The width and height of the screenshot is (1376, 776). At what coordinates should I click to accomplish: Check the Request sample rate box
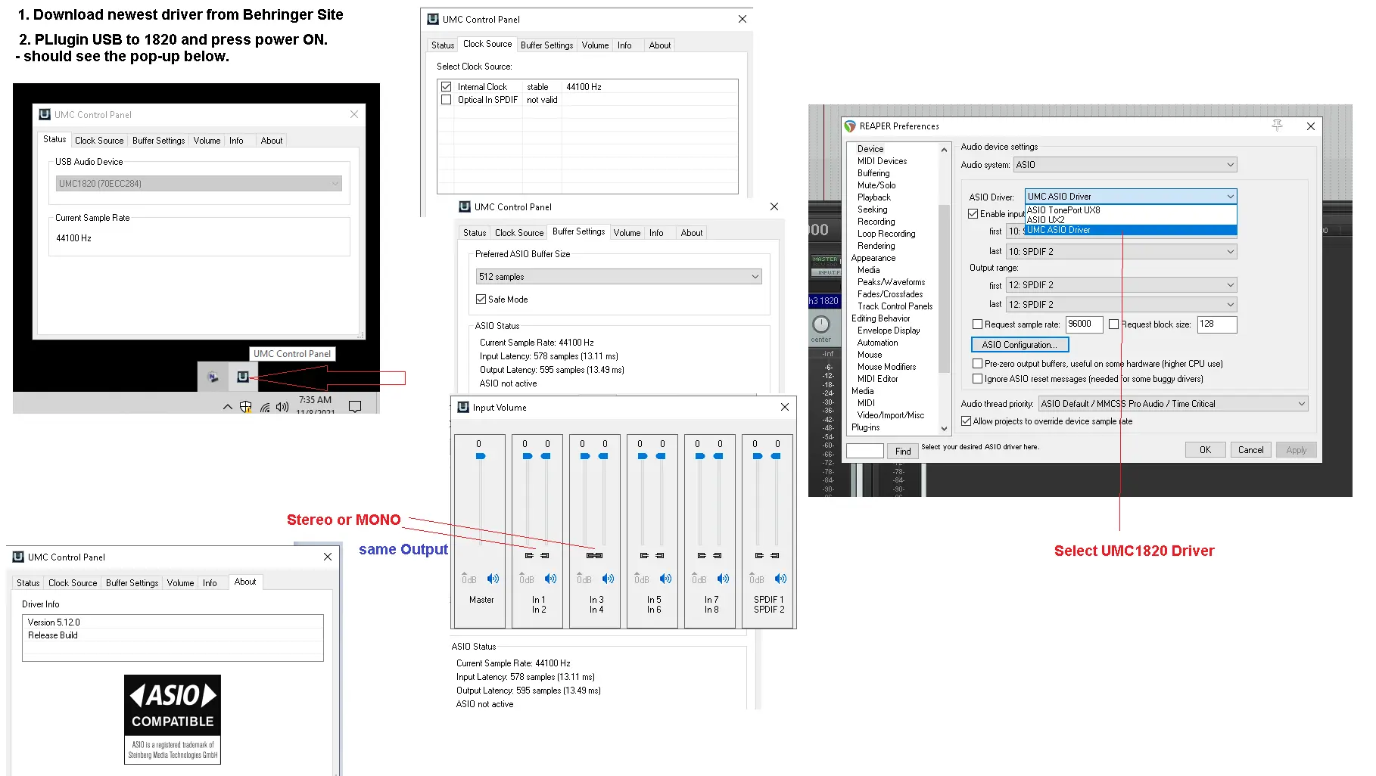977,324
